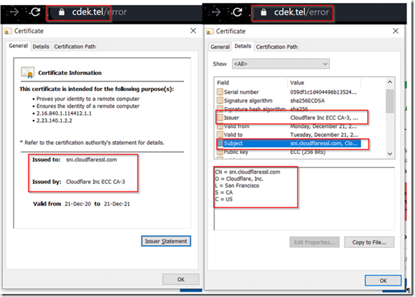Open the Show filter dropdown
Viewport: 415px width, 297px height.
click(x=281, y=64)
